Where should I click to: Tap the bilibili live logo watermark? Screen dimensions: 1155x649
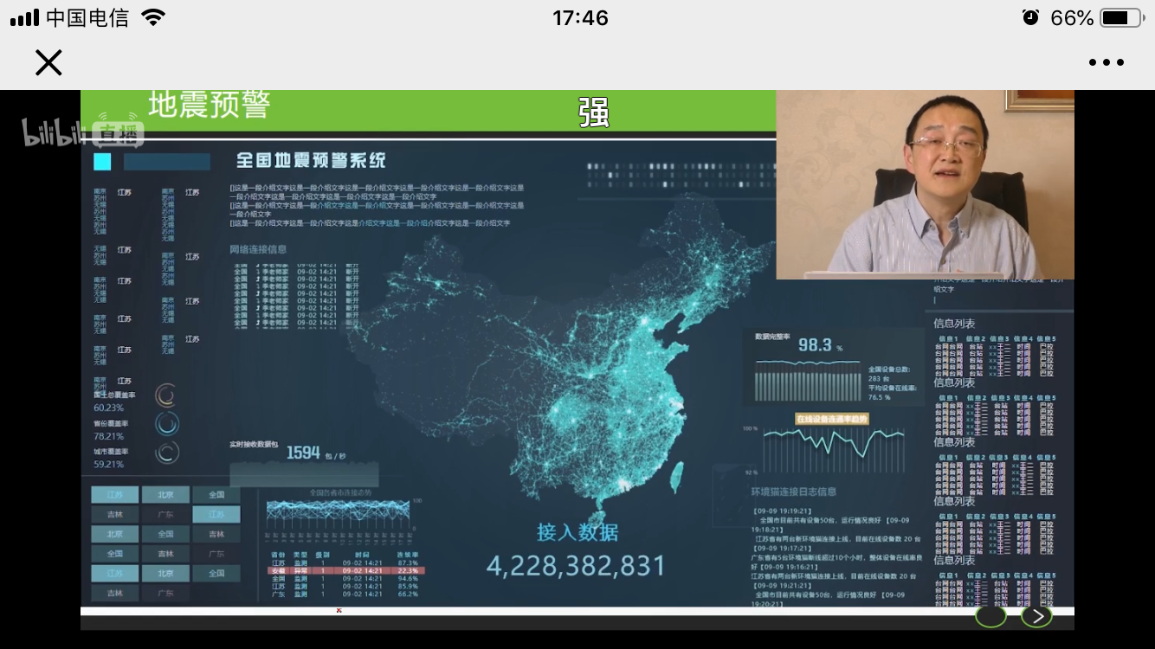click(x=82, y=132)
